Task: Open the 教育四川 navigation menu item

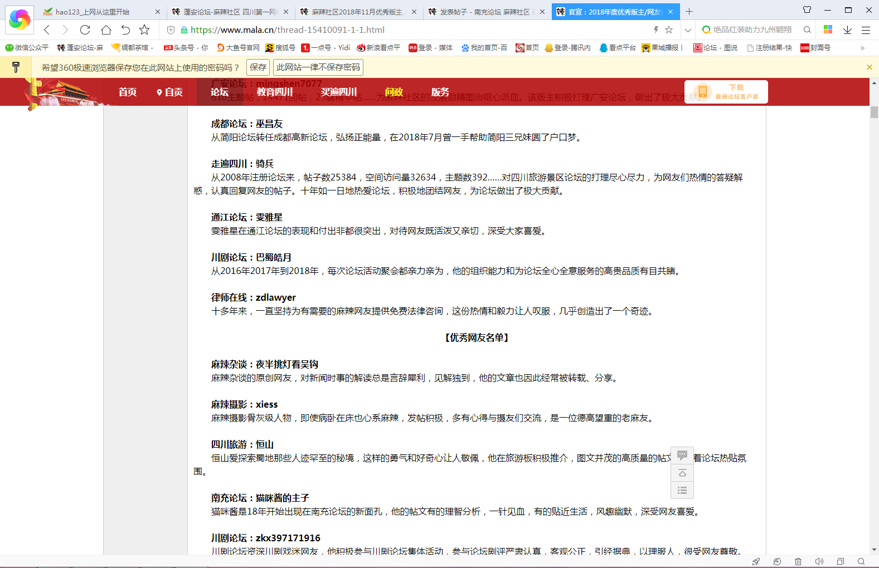Action: (x=274, y=92)
